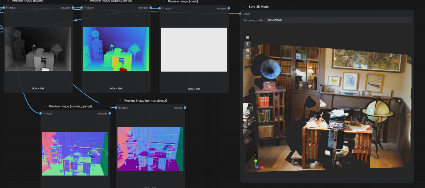Edit the filename_prefix field 3d/ComfyUI
The height and width of the screenshot is (188, 425).
(x=338, y=20)
